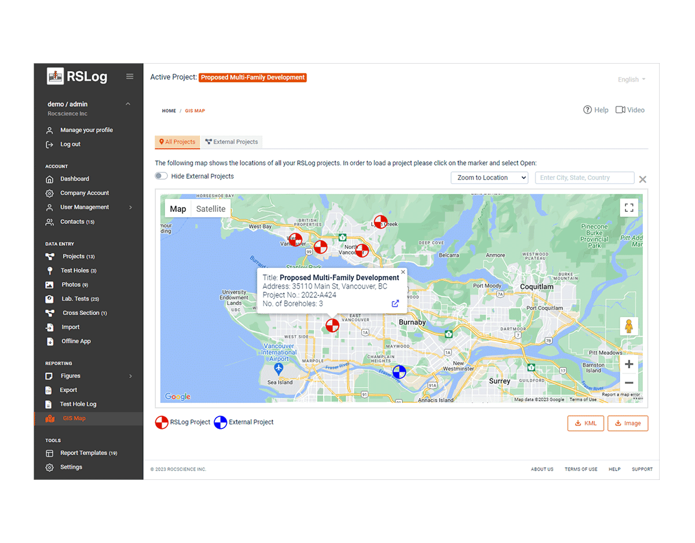Zoom out on the map
The image size is (695, 543).
628,383
